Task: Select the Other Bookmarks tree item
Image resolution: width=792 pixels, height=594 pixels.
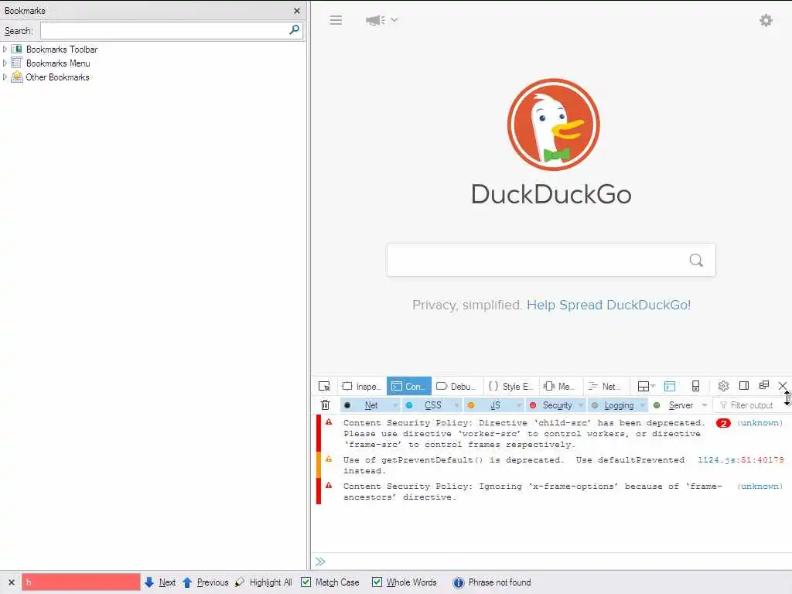Action: [x=57, y=77]
